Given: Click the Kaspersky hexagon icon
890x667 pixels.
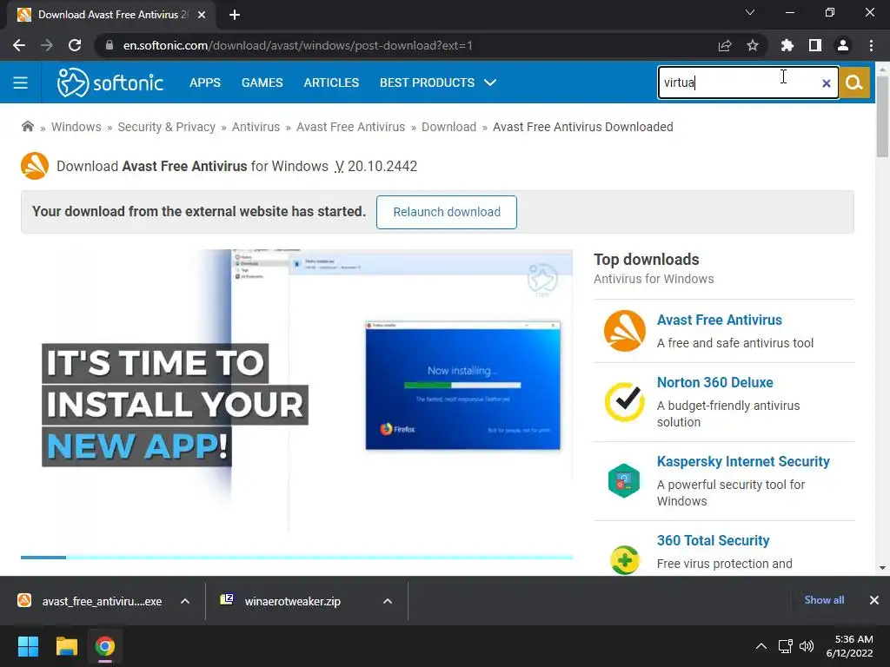Looking at the screenshot, I should coord(624,480).
